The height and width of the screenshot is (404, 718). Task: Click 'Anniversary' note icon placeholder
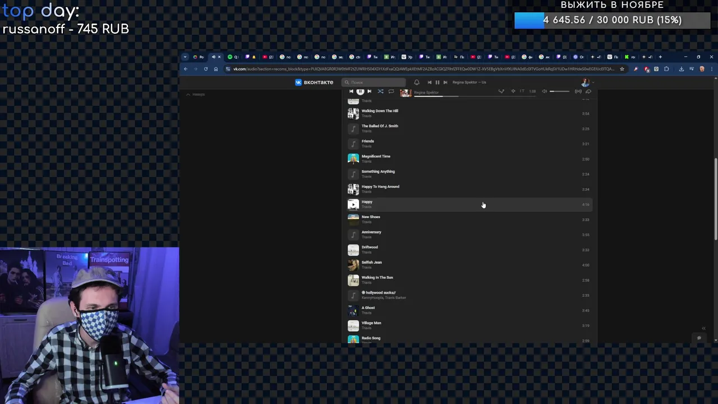point(353,235)
